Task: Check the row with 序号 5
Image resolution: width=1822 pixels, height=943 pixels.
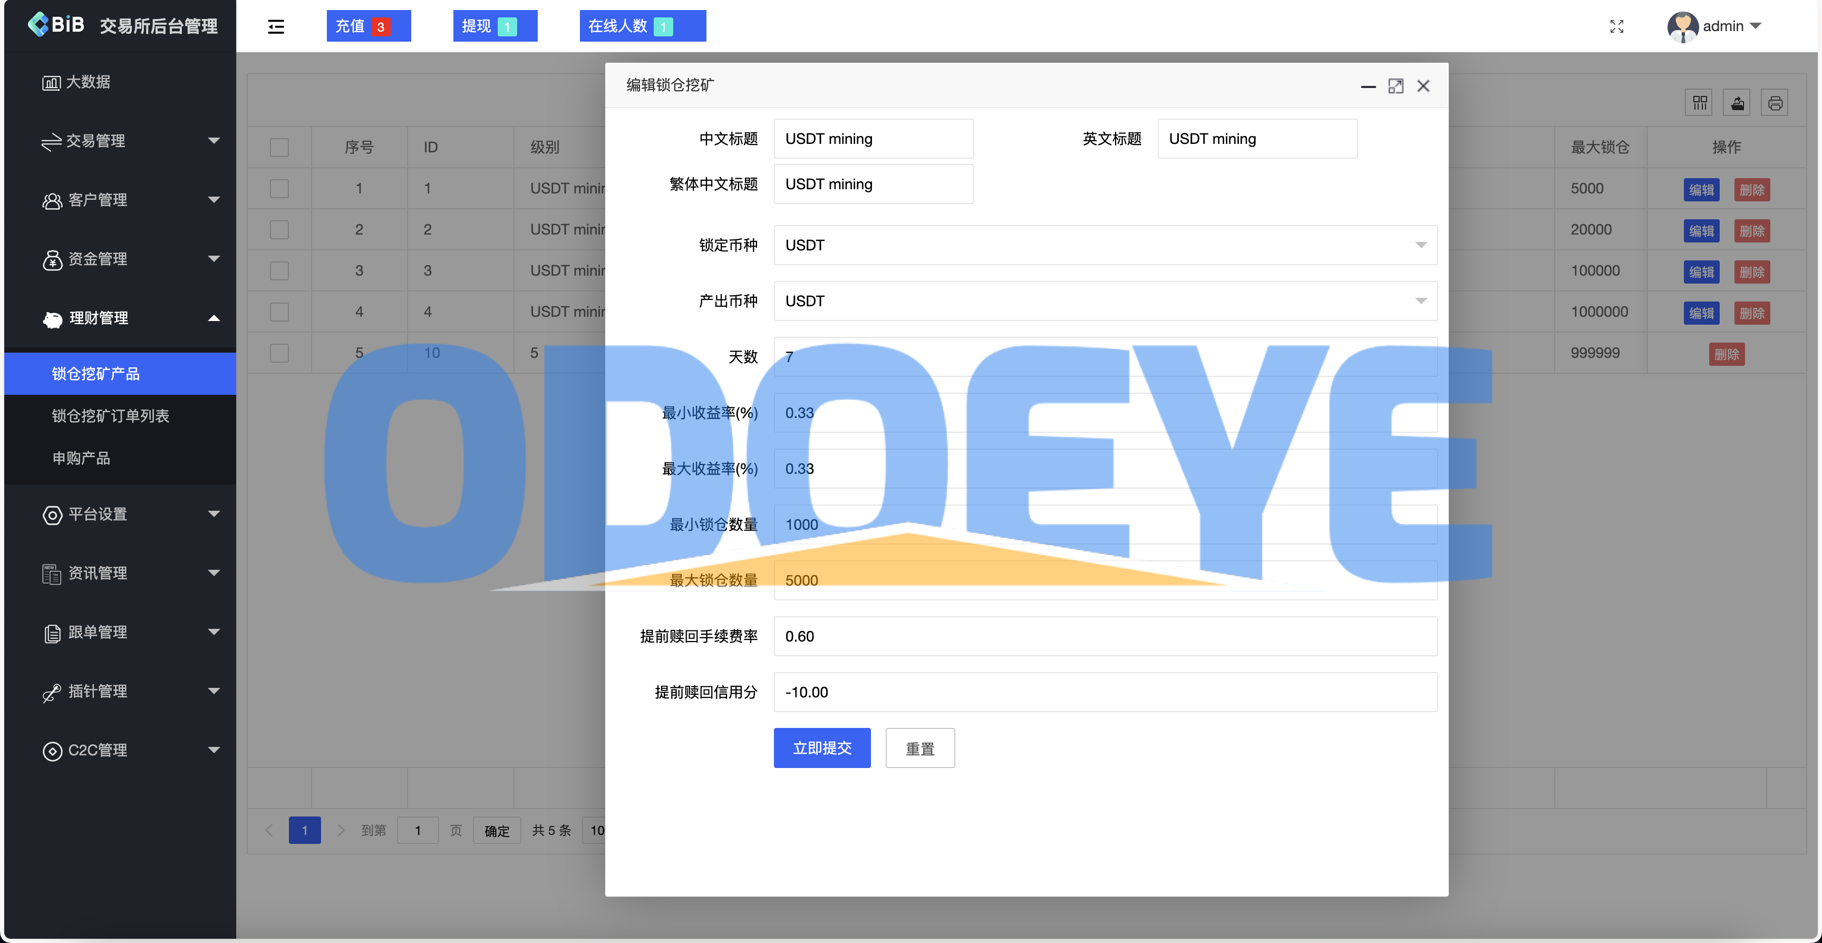Action: click(x=279, y=352)
